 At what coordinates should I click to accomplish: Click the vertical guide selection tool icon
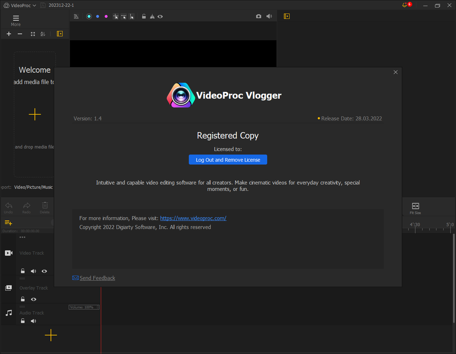(132, 16)
